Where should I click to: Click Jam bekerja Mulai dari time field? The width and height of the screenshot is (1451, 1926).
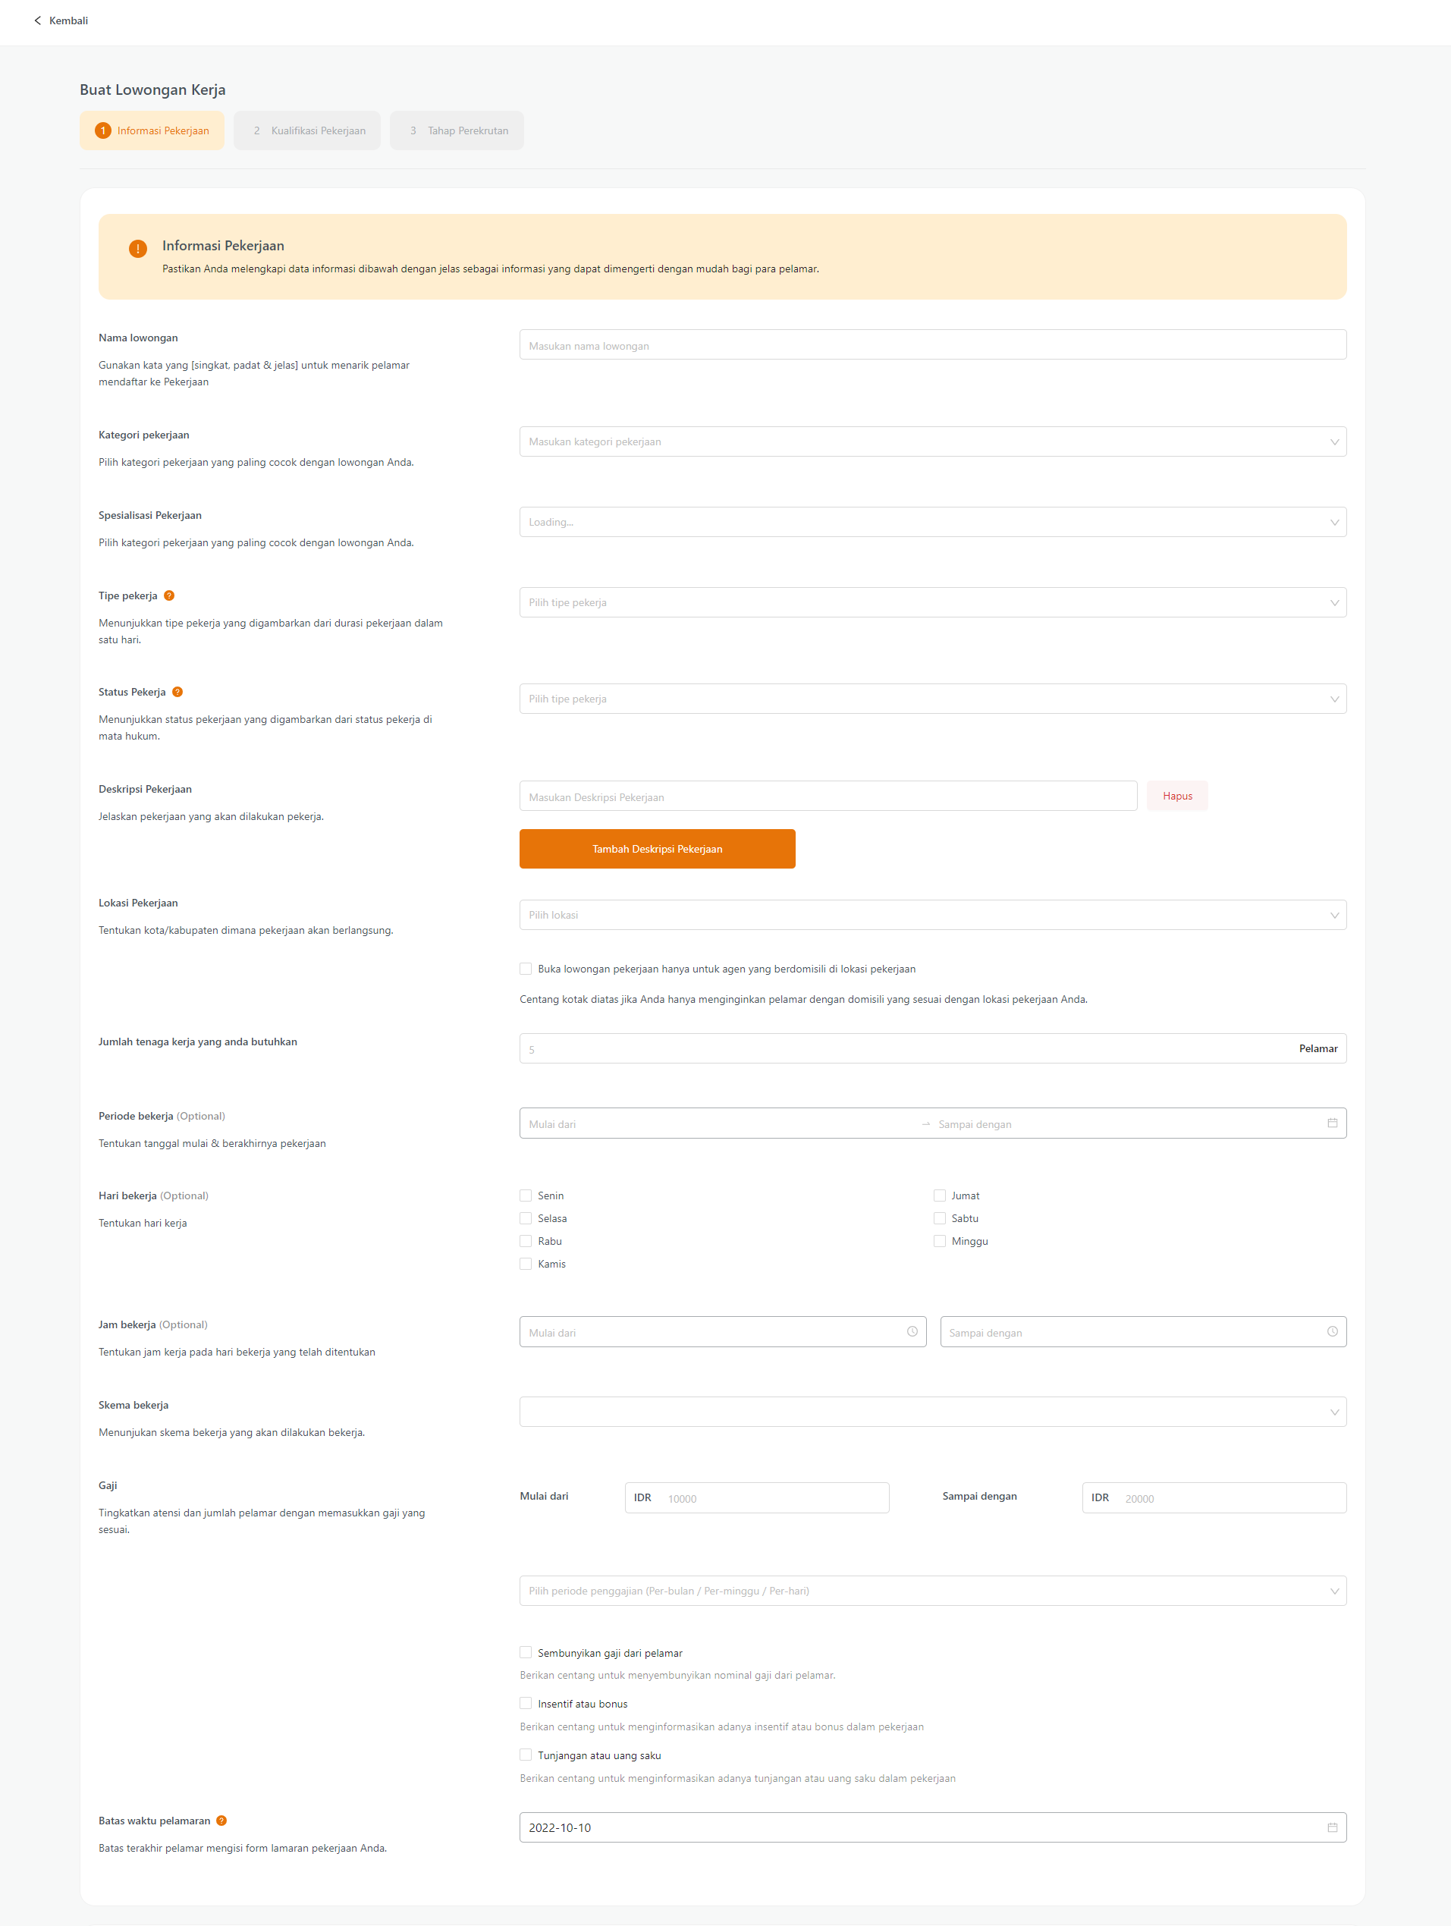(722, 1331)
